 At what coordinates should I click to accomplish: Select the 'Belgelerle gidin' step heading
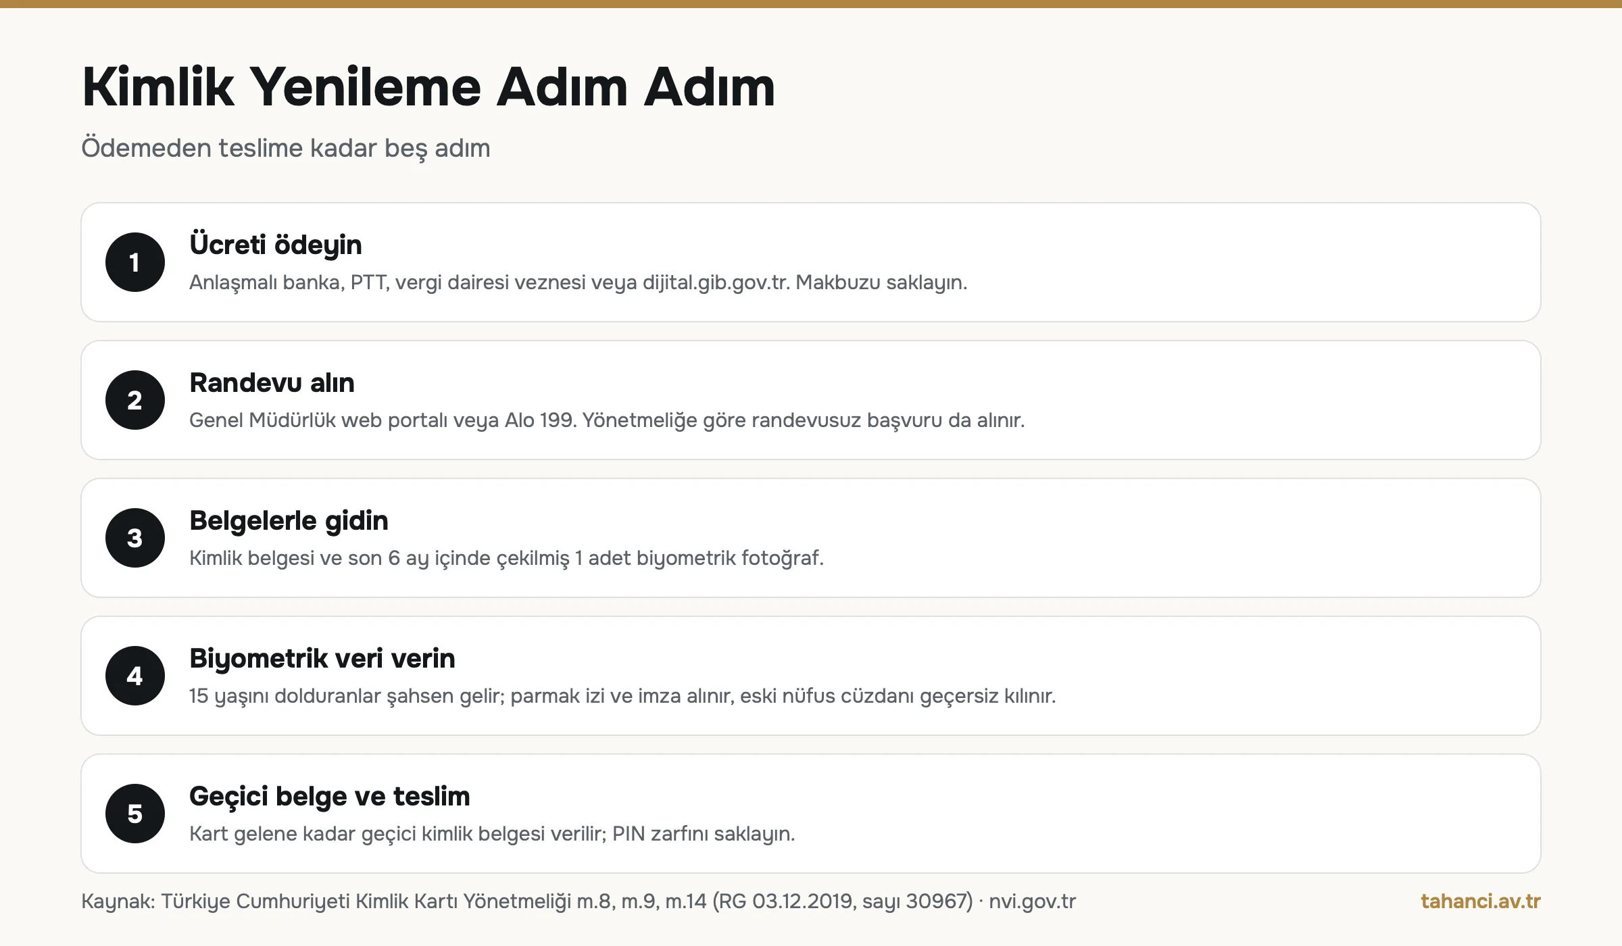[289, 521]
